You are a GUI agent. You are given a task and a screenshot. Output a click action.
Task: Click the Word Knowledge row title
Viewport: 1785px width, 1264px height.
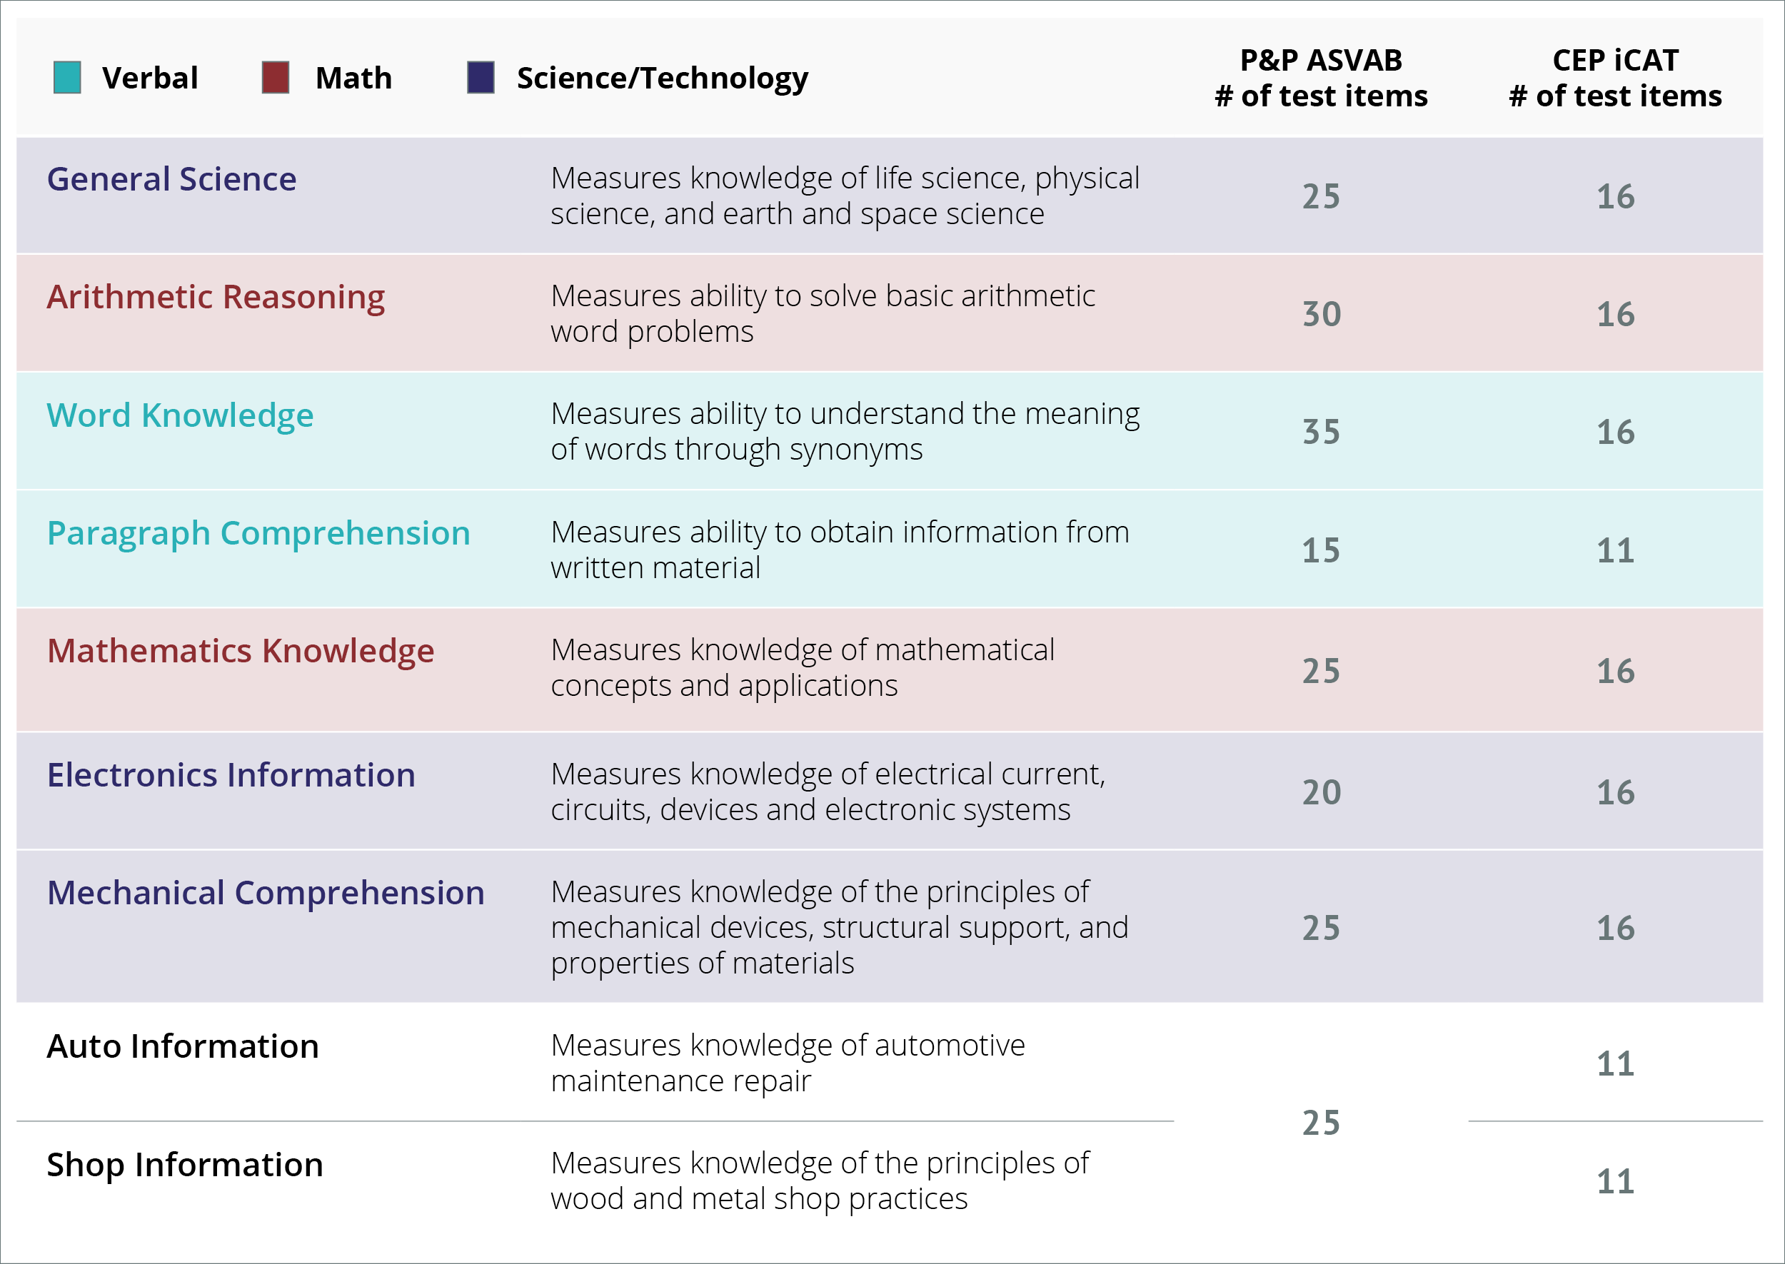tap(180, 415)
